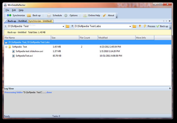Click the marker icon next to right folder
The image size is (177, 123).
point(140,26)
